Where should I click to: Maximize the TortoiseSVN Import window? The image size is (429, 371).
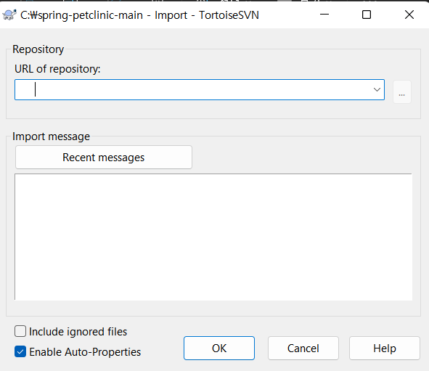(x=367, y=15)
